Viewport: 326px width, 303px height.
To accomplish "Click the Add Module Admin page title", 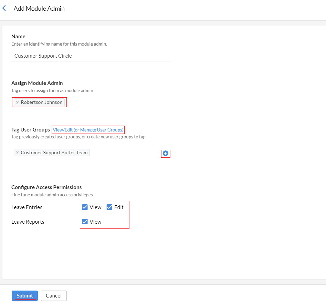I will coord(39,9).
